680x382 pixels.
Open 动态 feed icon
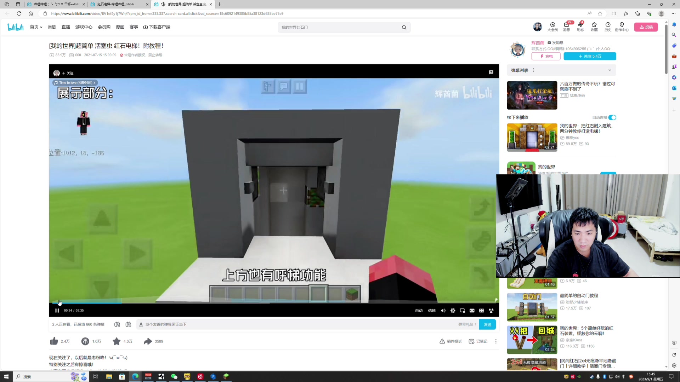[x=580, y=27]
